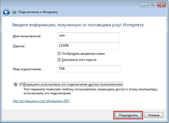This screenshot has height=123, width=169.
Task: Click the description "Этот параметр позволяет любому пользователю"
Action: click(60, 90)
